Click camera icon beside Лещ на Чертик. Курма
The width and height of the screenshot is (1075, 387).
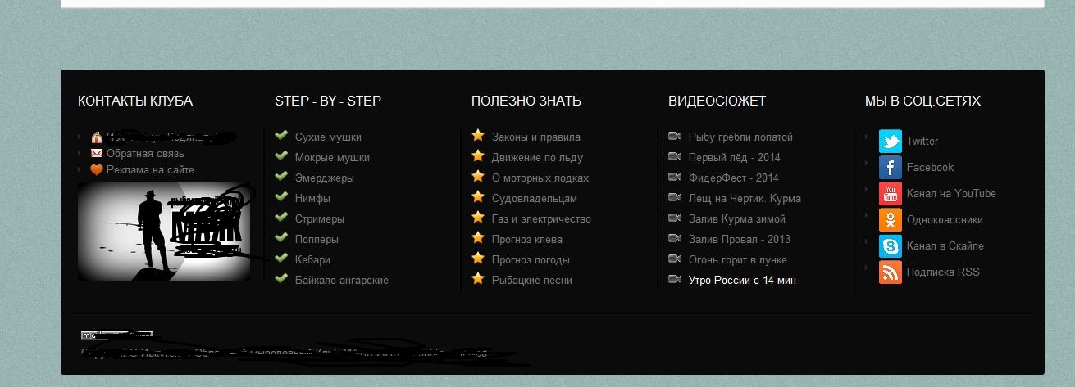(675, 197)
